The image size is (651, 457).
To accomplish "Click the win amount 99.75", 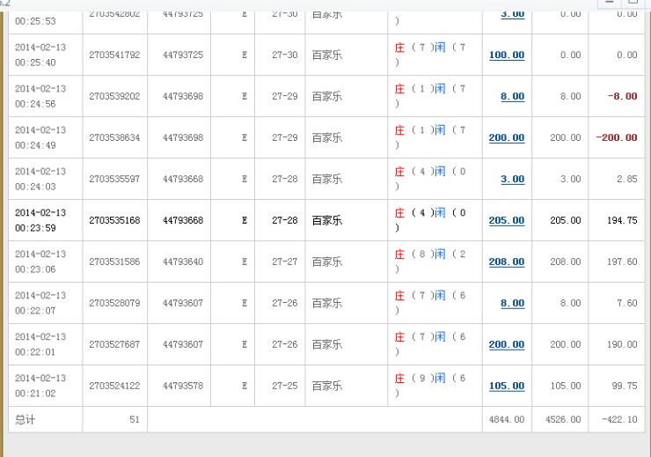I will [x=625, y=386].
